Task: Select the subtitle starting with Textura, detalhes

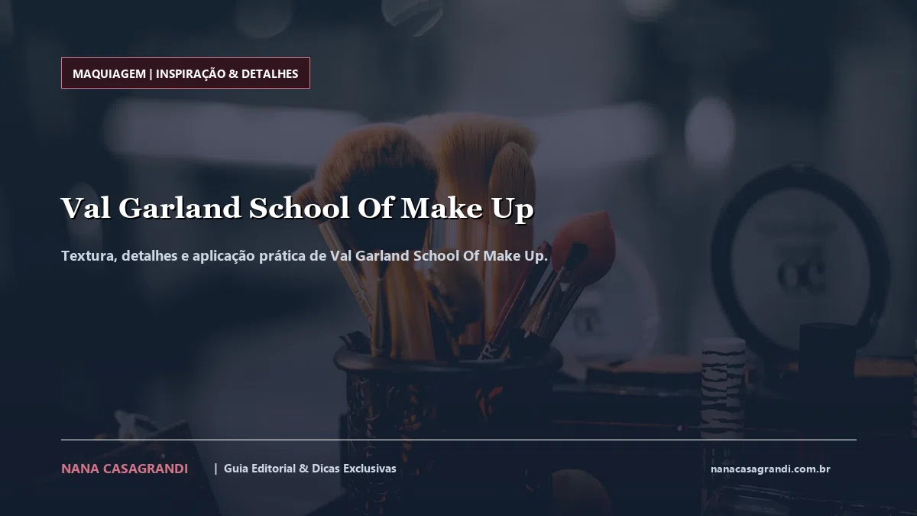Action: (304, 255)
